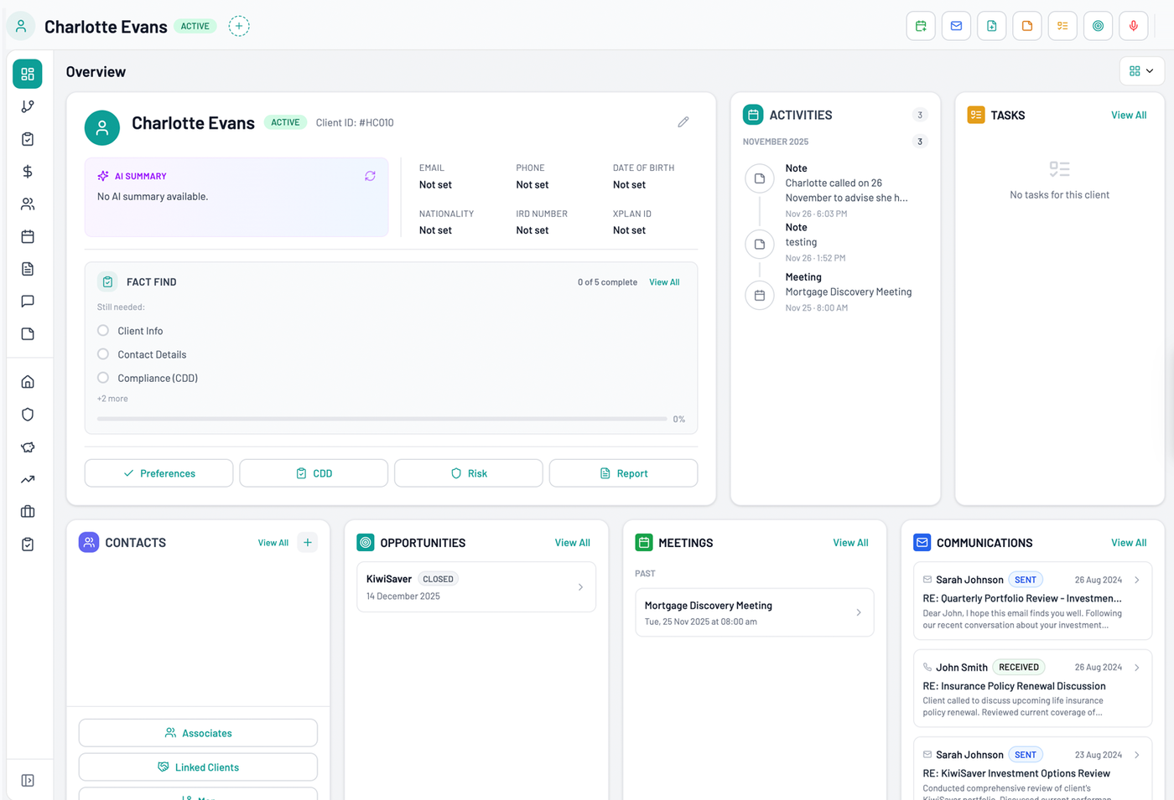
Task: Expand the '+2 more' Fact Find items
Action: point(112,398)
